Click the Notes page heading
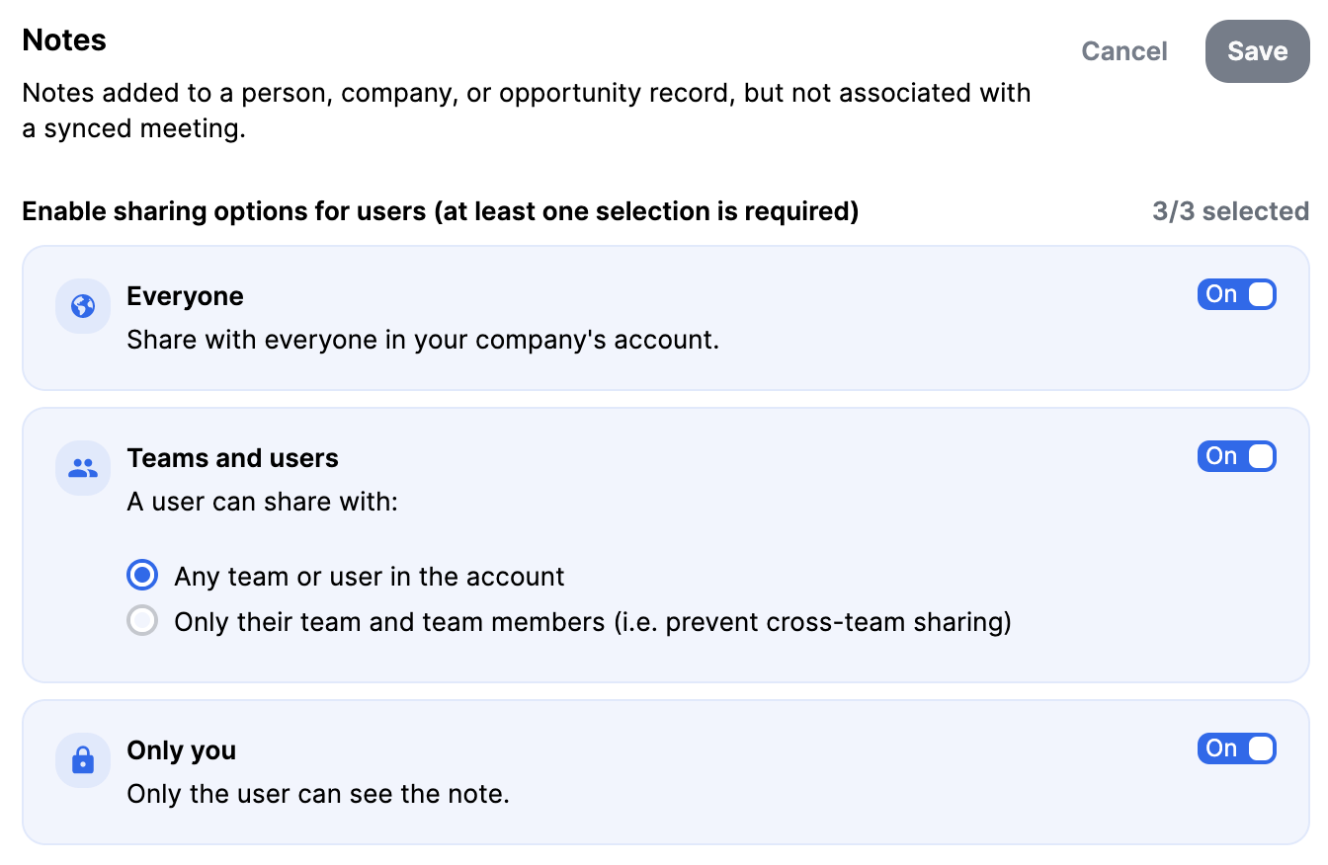 [64, 40]
